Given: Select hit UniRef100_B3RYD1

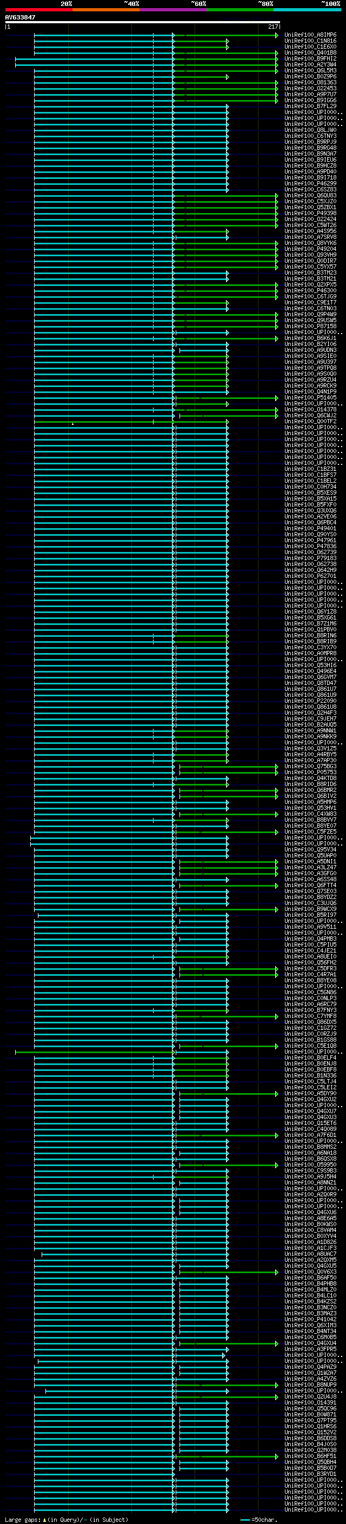Looking at the screenshot, I should tap(310, 1474).
